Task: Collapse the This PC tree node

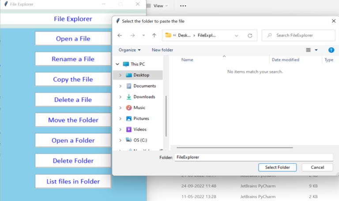Action: click(117, 64)
